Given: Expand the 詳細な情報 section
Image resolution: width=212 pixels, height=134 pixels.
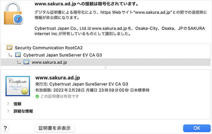Looking at the screenshot, I should (x=8, y=111).
